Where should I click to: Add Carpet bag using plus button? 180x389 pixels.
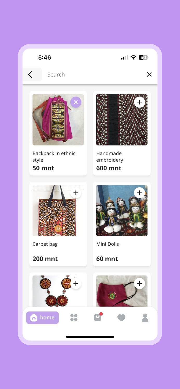tap(76, 193)
